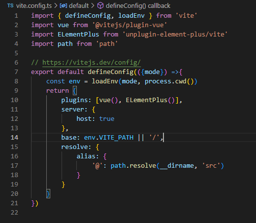Open the vitejs.dev/config link
The width and height of the screenshot is (256, 223).
(x=92, y=63)
